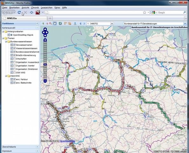Viewport: 189px width, 153px height.
Task: Open layer menu icon for OpenStreetMap Mapnik
Action: [x=9, y=35]
